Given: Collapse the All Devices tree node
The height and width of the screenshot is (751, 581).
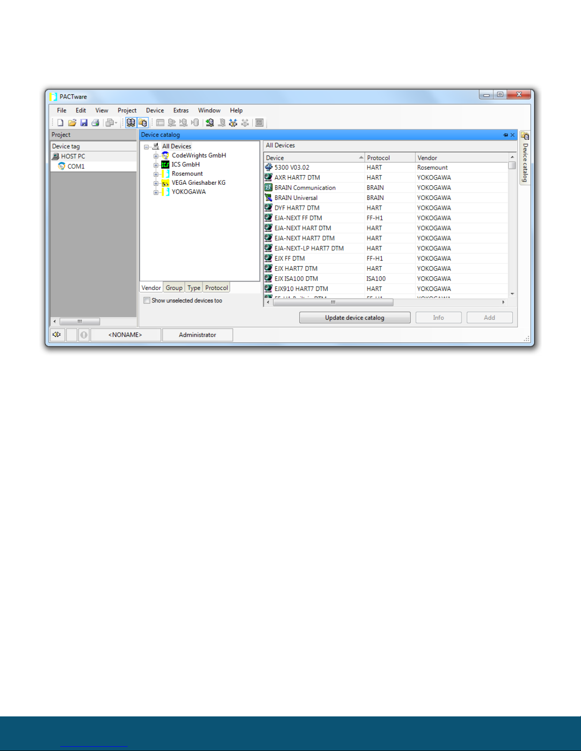Looking at the screenshot, I should click(x=147, y=147).
